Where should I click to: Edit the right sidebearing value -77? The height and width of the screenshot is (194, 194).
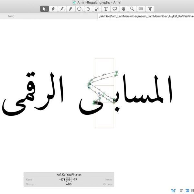(x=75, y=179)
